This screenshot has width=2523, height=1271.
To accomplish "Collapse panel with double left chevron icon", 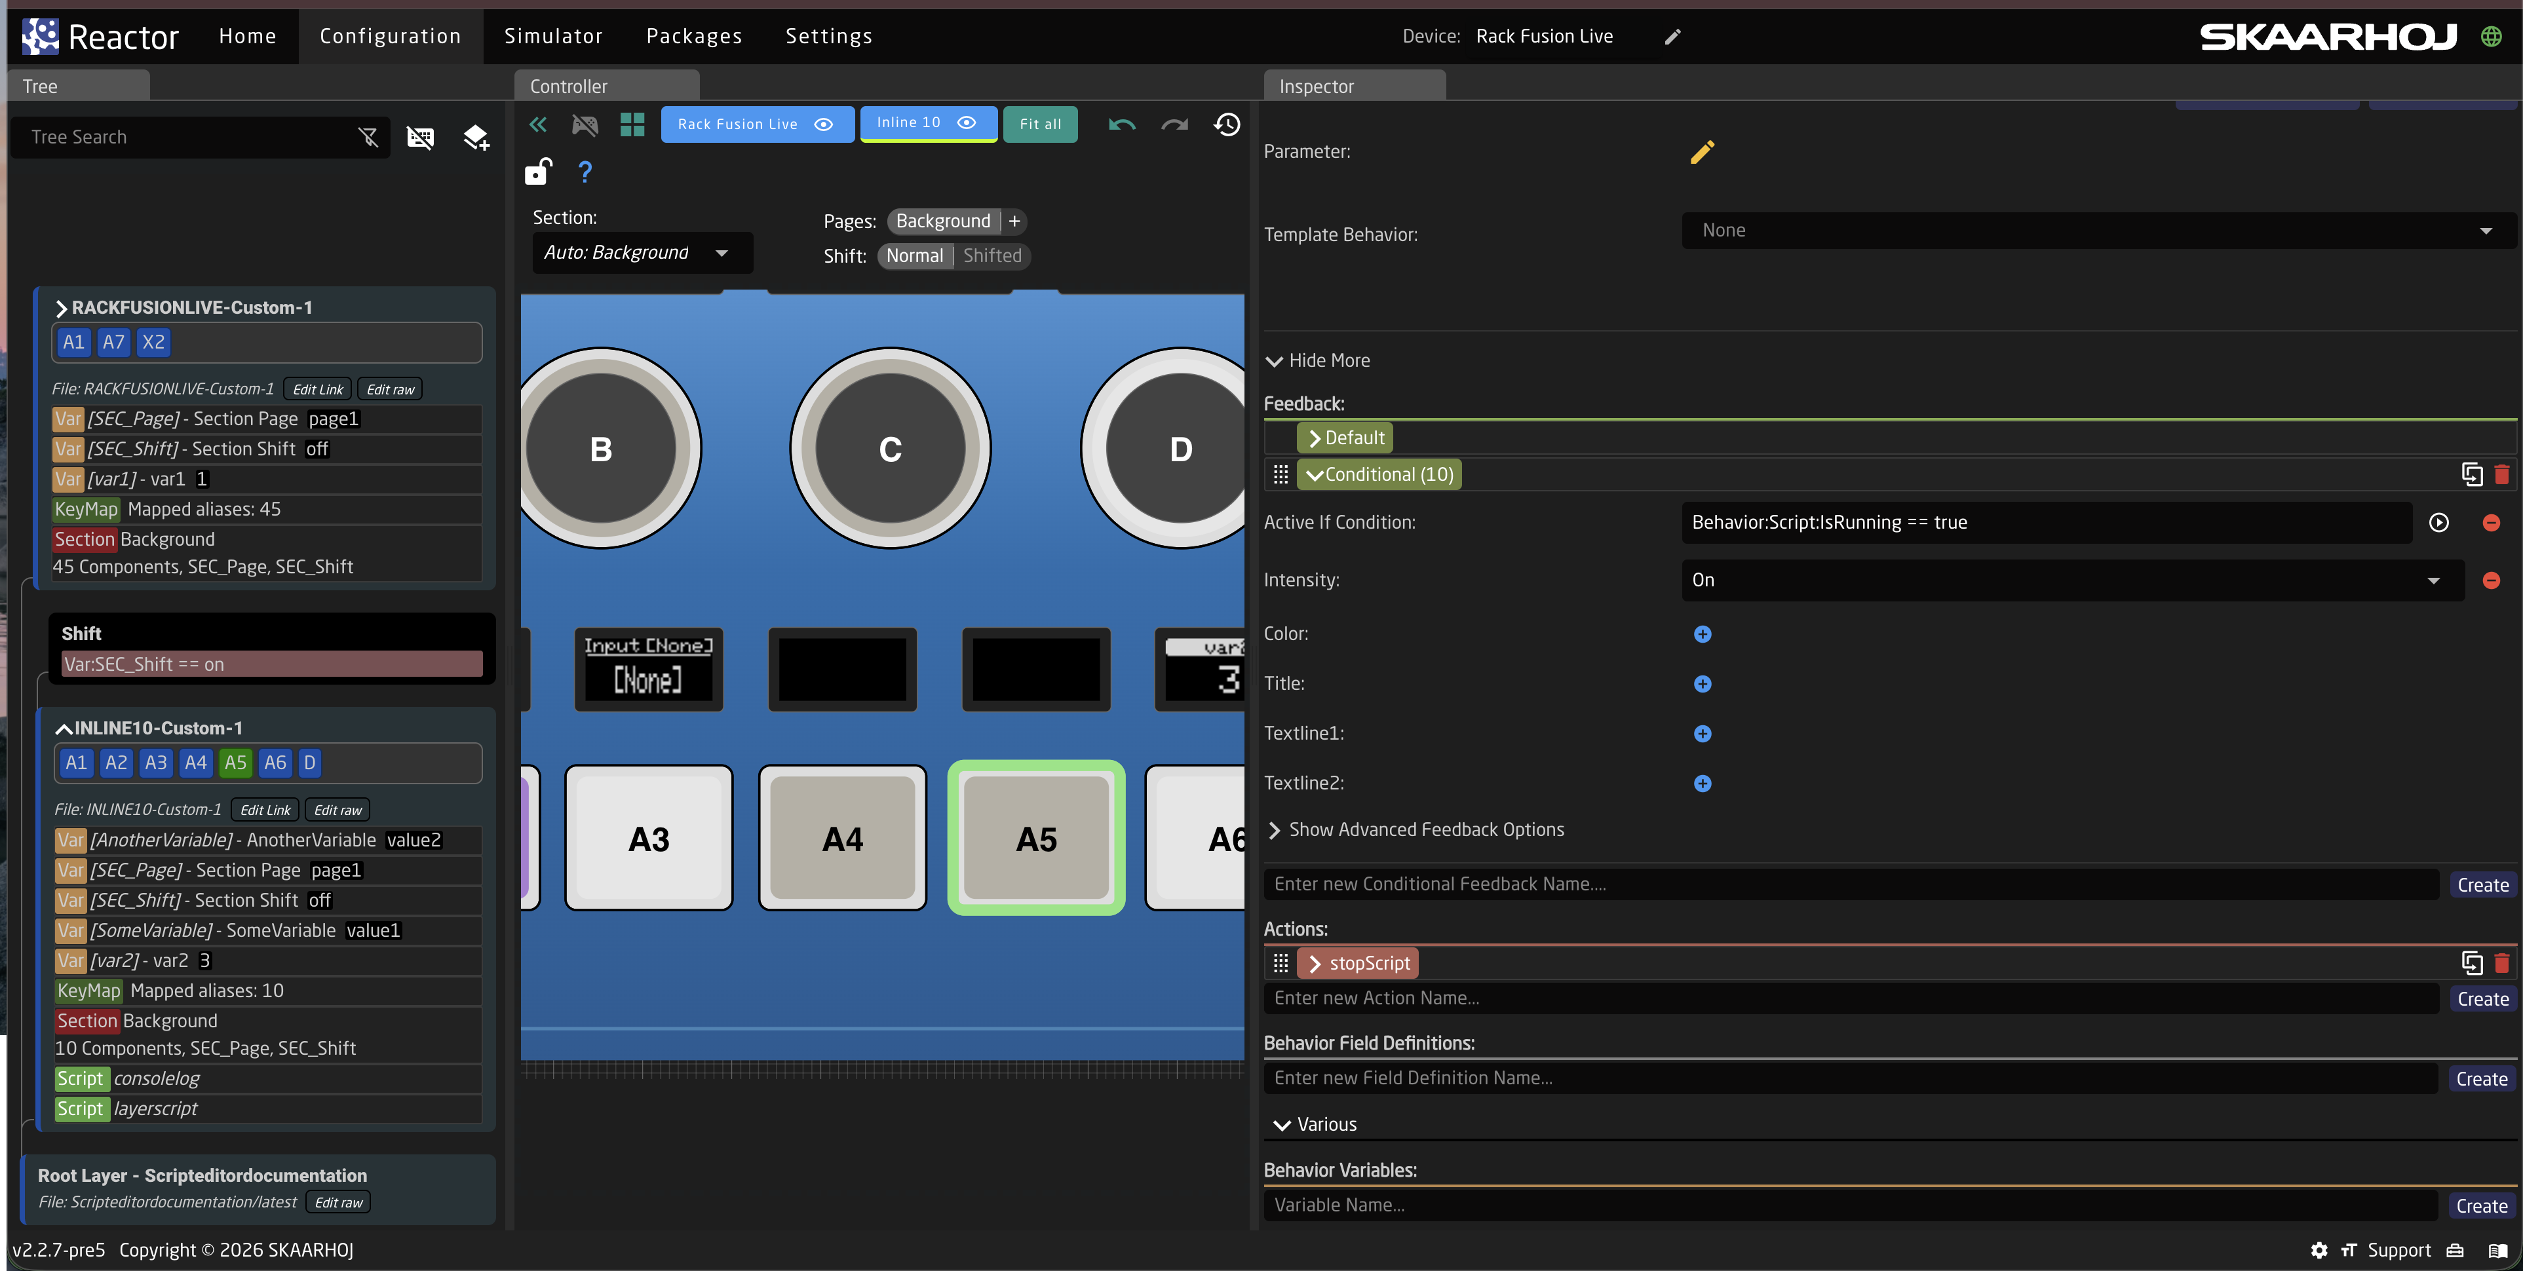I will 538,124.
